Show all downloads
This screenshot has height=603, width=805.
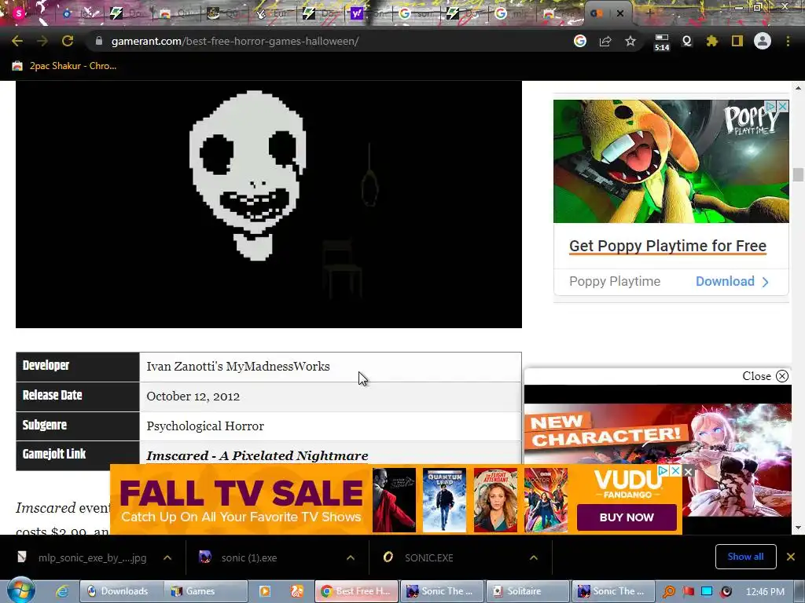tap(745, 557)
